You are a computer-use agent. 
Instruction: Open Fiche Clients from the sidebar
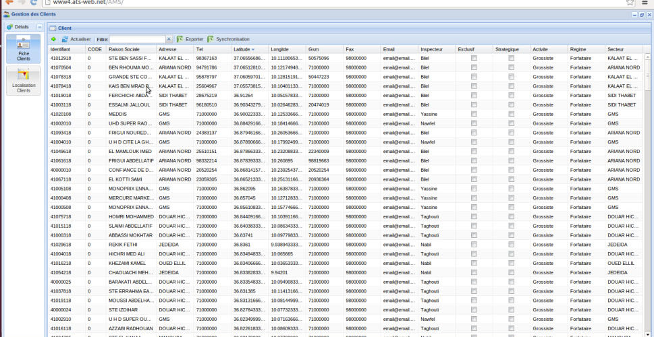pos(24,50)
